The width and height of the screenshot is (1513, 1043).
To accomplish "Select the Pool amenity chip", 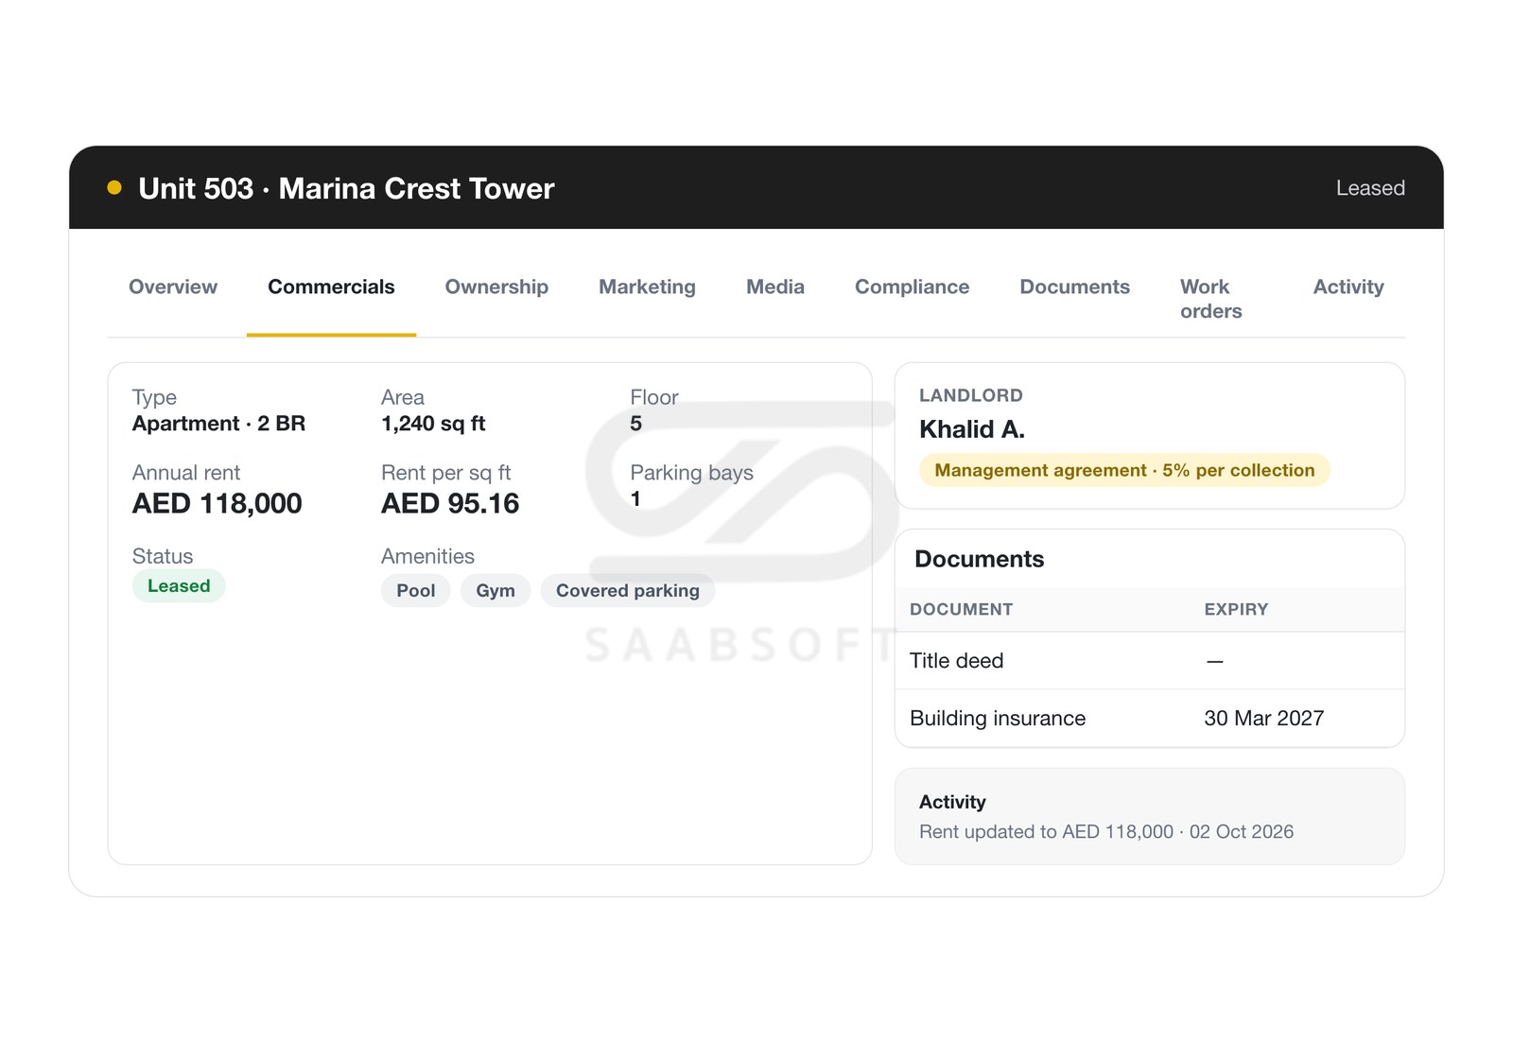I will (416, 591).
